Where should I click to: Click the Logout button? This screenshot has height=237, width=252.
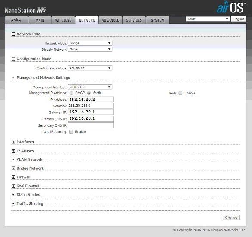click(x=239, y=19)
